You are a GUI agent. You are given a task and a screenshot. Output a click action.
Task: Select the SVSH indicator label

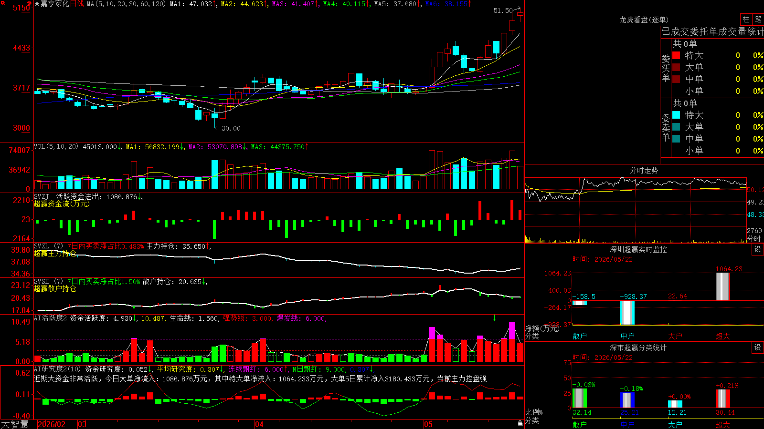41,281
